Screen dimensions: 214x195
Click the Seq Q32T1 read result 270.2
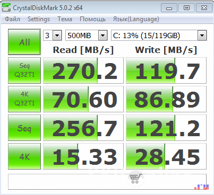(83, 70)
